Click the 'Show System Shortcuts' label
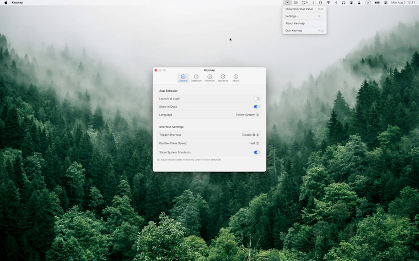 (175, 152)
